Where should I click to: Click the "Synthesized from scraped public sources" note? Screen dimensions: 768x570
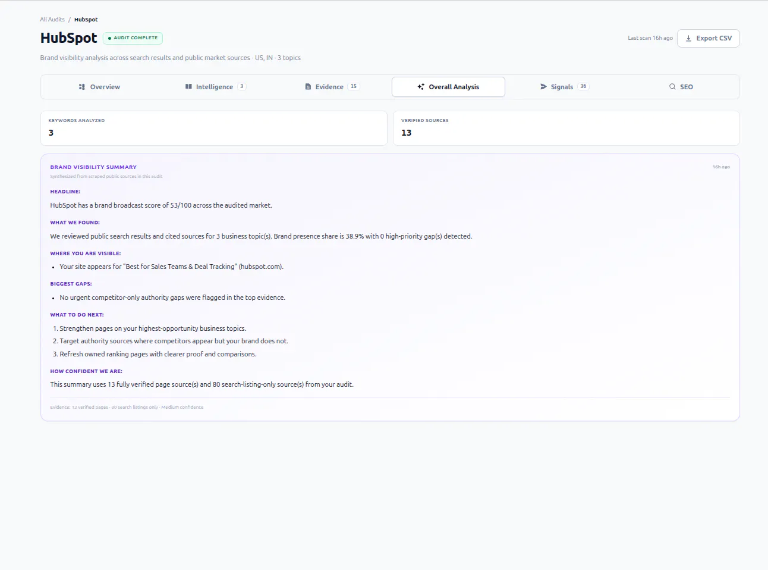pos(106,177)
